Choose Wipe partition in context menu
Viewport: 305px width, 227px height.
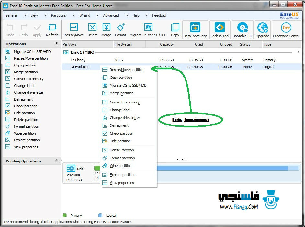click(129, 166)
